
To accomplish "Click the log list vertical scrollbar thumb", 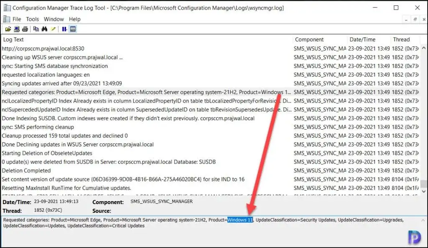I will 424,184.
